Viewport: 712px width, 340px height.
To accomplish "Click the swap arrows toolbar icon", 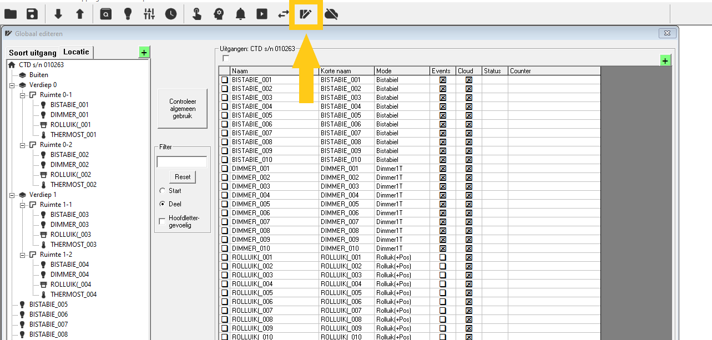I will coord(284,14).
